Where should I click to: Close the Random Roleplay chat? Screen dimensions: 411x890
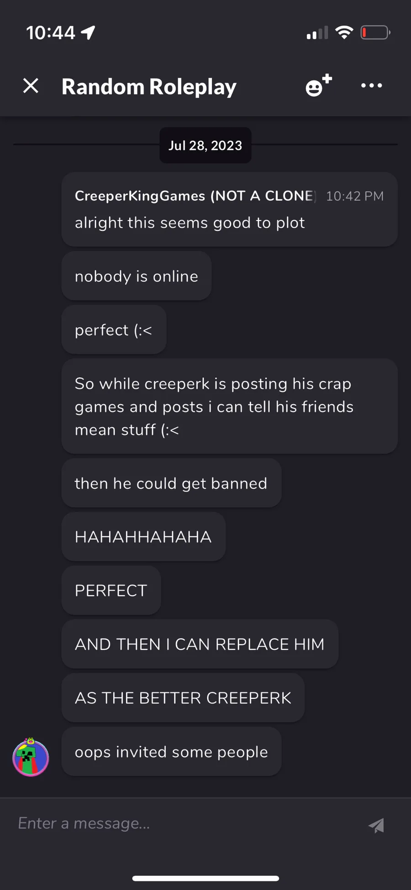(31, 86)
